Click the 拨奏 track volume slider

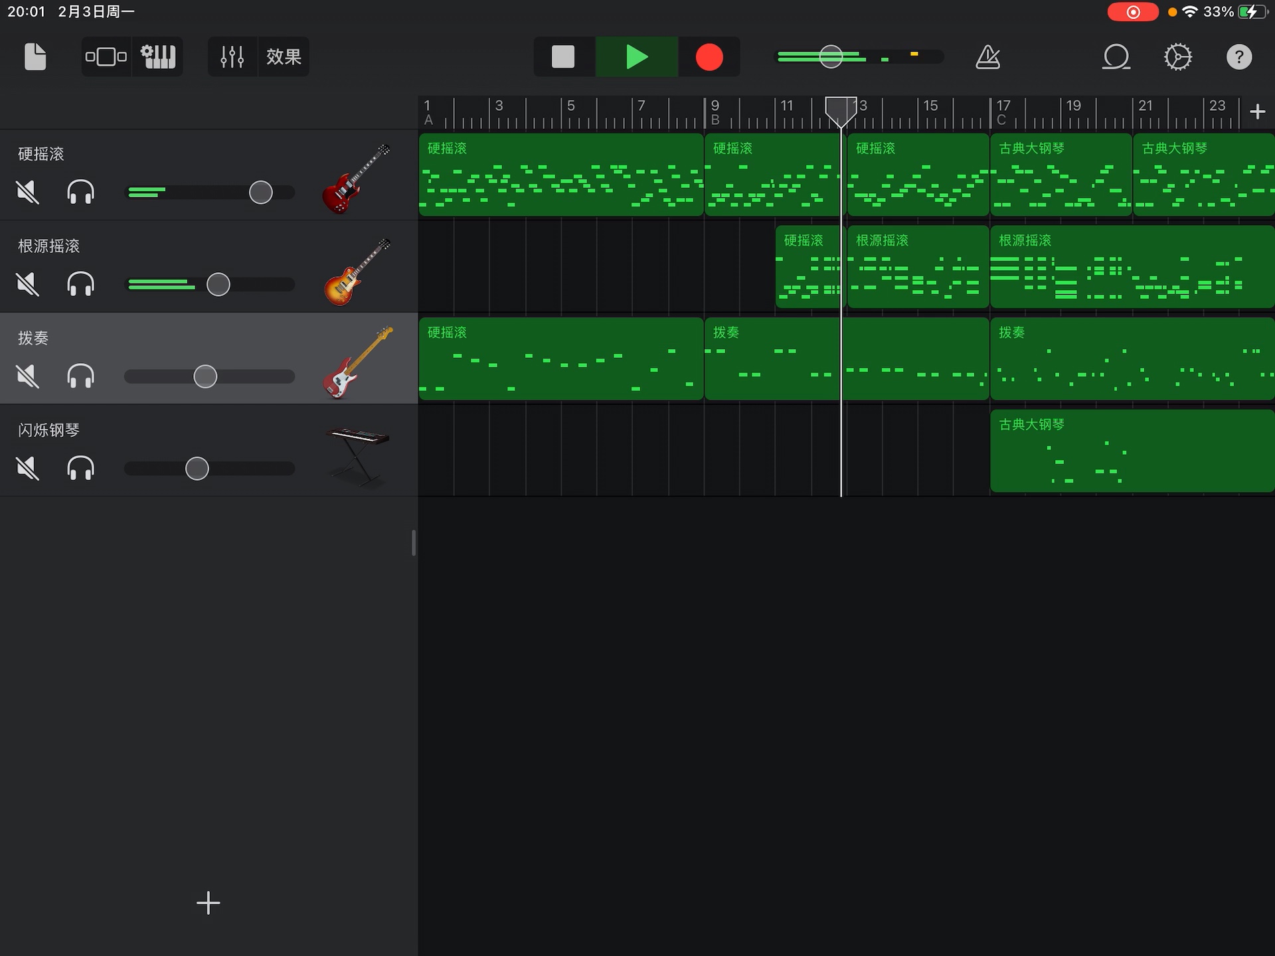tap(205, 376)
